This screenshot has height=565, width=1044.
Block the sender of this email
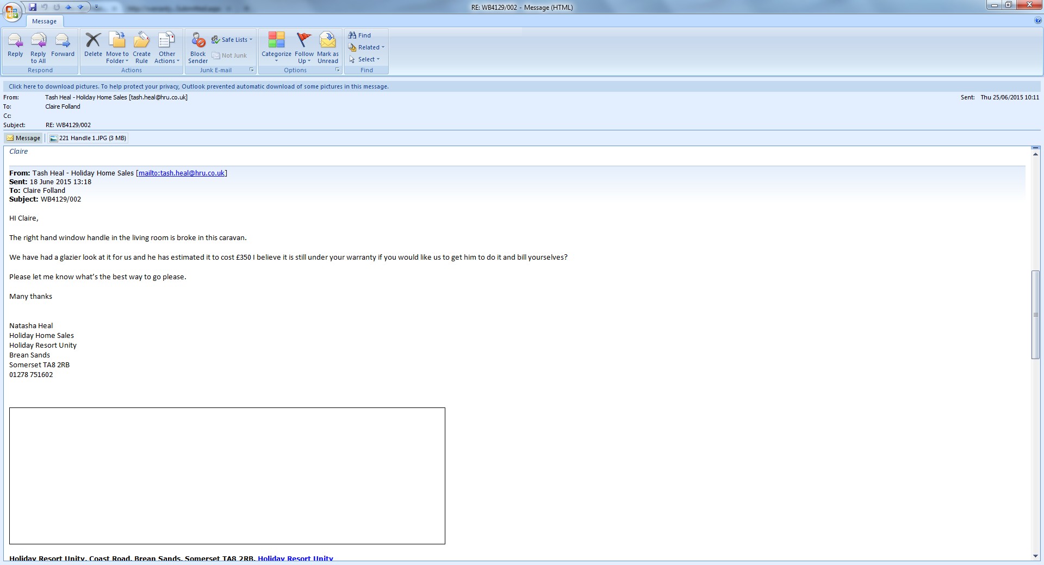[x=198, y=48]
